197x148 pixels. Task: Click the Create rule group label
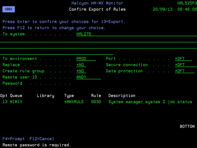coord(23,71)
